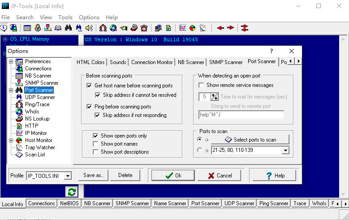
Task: Click the Trace route people toolbar icon
Action: 103,28
